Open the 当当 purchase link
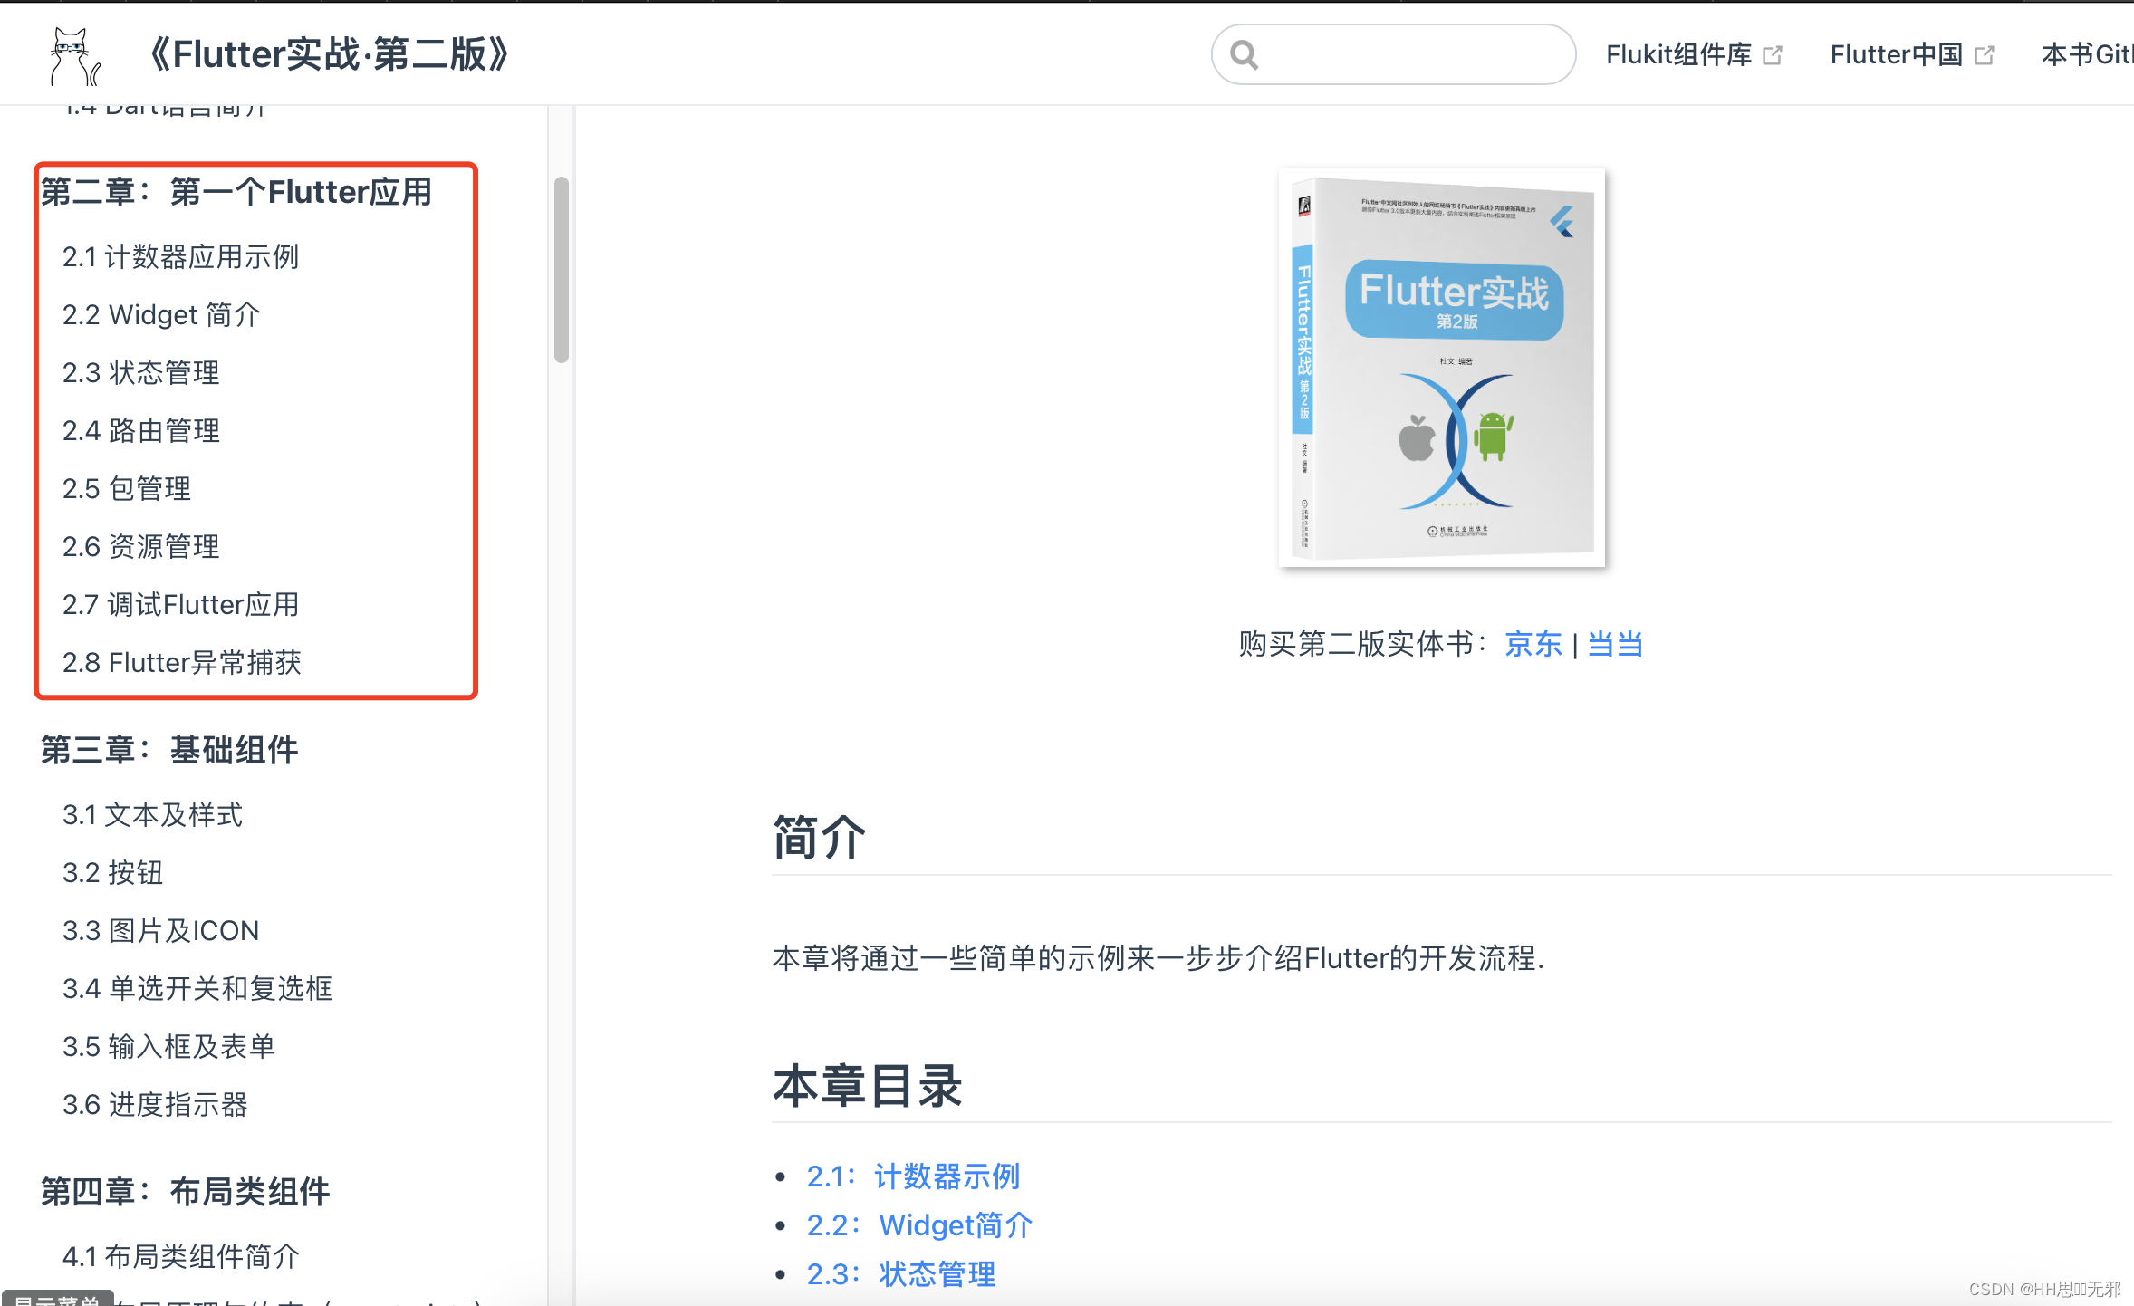The image size is (2134, 1306). pos(1615,644)
